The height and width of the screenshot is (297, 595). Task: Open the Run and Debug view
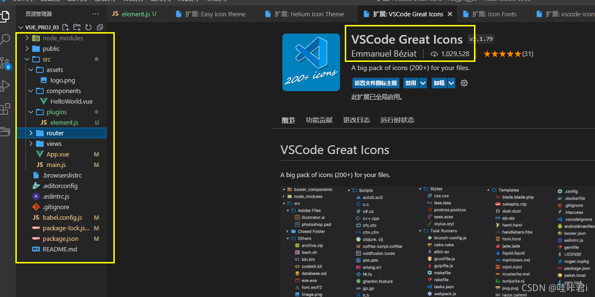(x=5, y=86)
